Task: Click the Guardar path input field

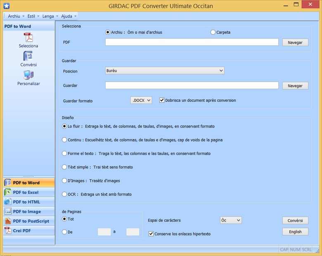Action: pos(192,85)
